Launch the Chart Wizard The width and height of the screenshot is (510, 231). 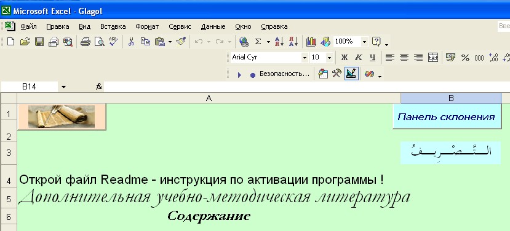click(311, 42)
